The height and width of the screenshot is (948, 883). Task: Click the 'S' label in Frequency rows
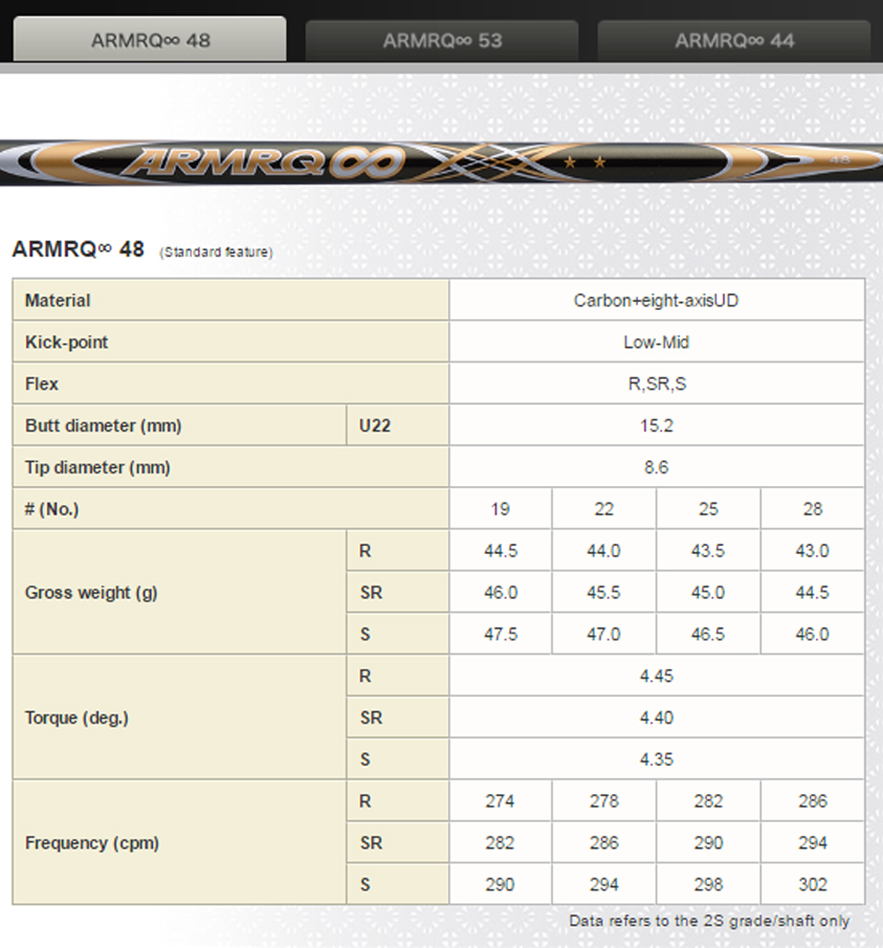365,884
